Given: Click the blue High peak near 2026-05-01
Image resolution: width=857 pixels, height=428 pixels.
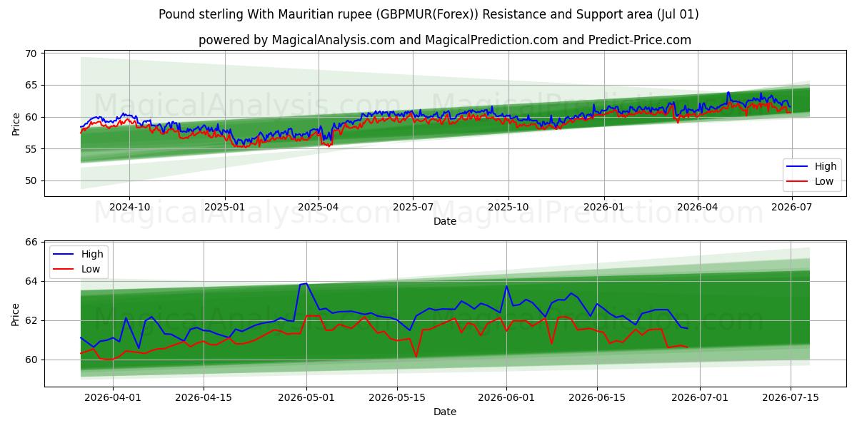Looking at the screenshot, I should click(306, 283).
